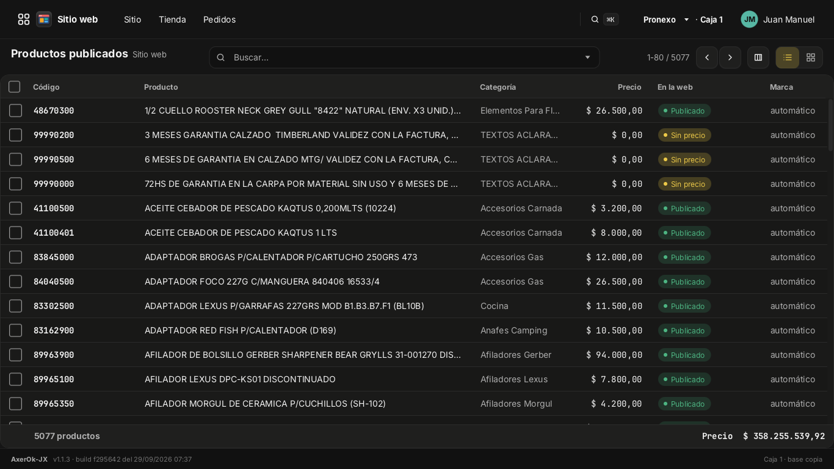Click inside the Buscar search field
The width and height of the screenshot is (834, 469).
click(x=404, y=57)
